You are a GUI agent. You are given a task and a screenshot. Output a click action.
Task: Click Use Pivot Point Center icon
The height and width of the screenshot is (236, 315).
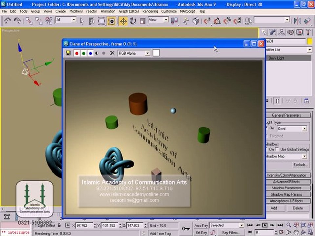(x=174, y=21)
